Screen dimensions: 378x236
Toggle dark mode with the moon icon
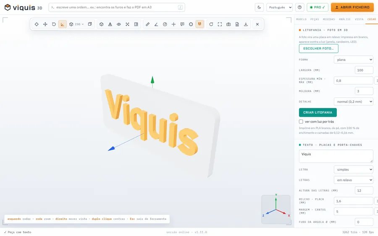(x=259, y=7)
